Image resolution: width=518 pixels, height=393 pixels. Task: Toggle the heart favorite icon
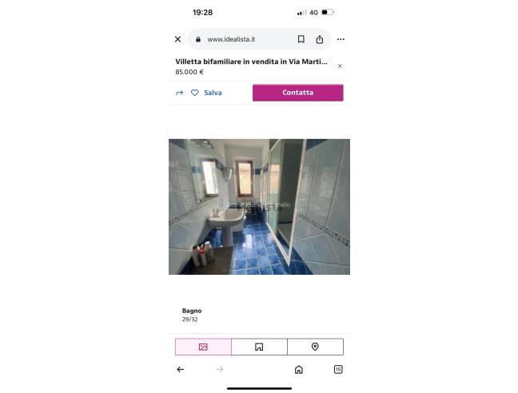click(x=195, y=93)
